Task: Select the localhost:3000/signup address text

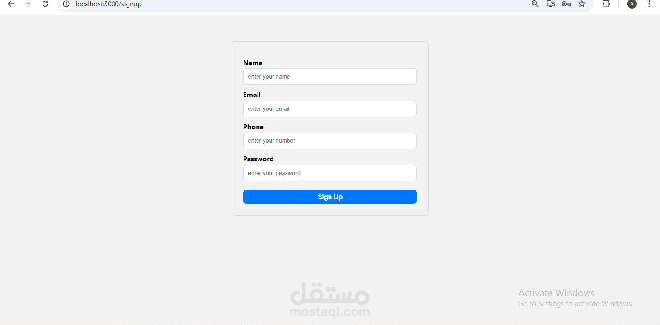Action: pos(109,4)
